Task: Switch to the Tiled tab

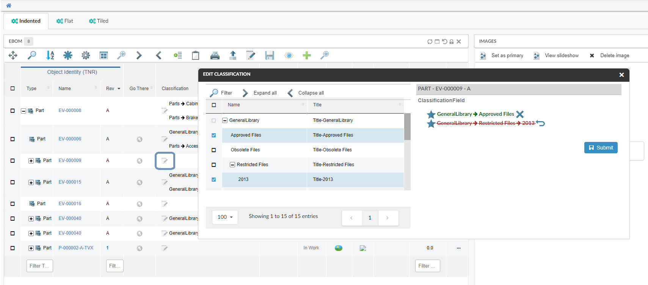Action: [99, 21]
